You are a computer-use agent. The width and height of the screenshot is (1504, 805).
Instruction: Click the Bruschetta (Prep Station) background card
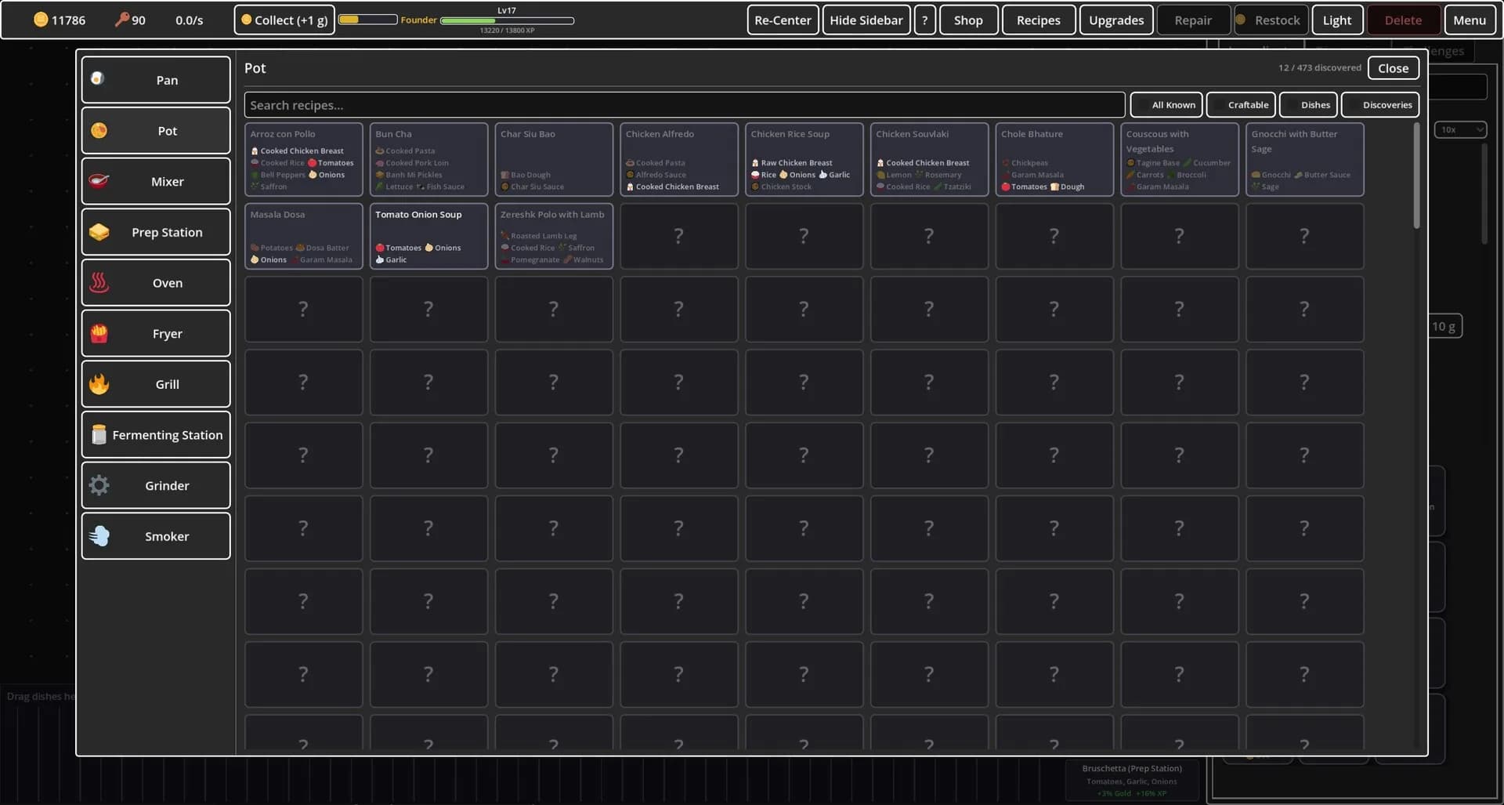[1131, 781]
